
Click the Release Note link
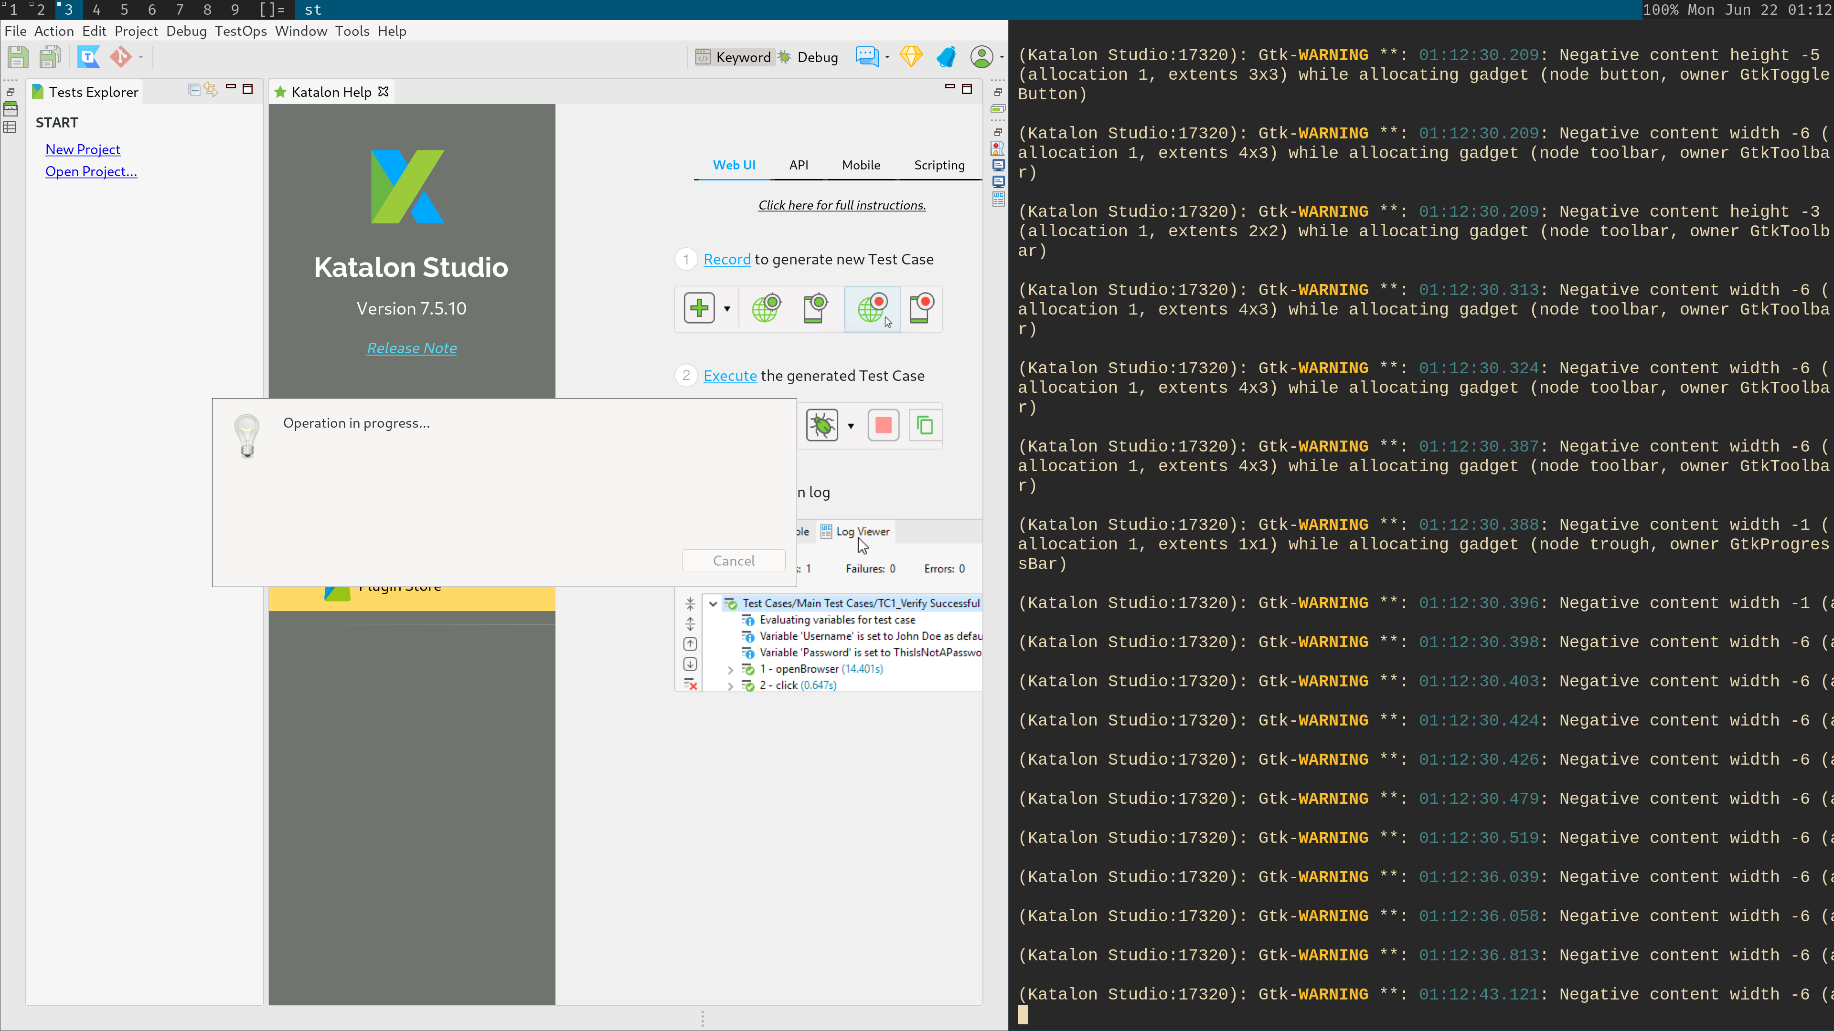[412, 348]
